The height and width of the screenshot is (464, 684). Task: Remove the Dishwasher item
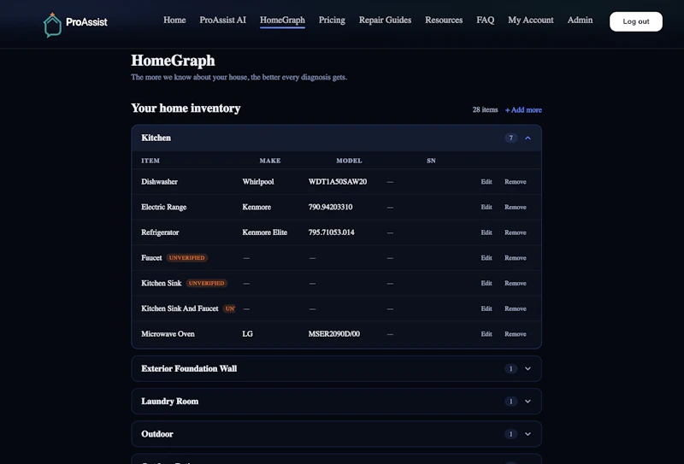pos(516,182)
